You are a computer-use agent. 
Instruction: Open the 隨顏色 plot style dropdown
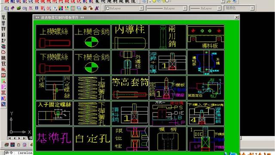(252, 8)
